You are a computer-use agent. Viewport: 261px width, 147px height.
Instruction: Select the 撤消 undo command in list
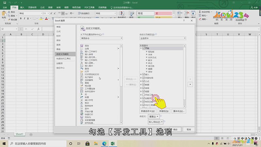87,69
